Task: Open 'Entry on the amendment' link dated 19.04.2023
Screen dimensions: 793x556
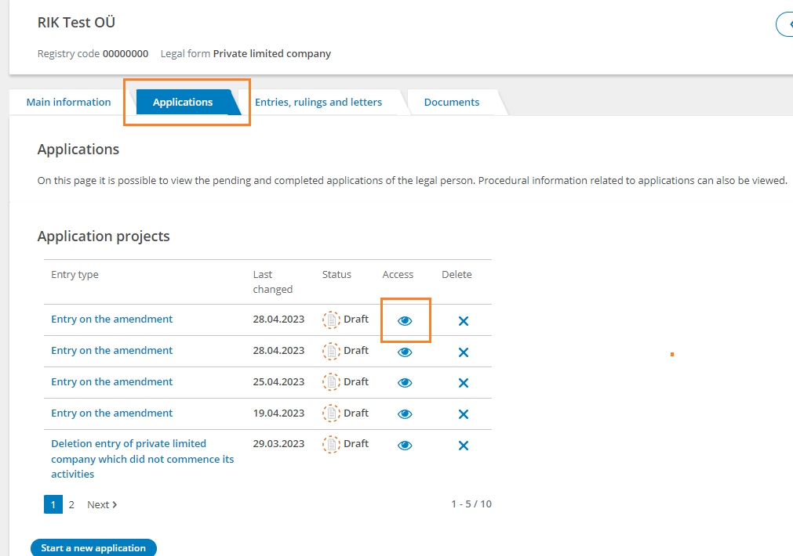Action: click(111, 413)
